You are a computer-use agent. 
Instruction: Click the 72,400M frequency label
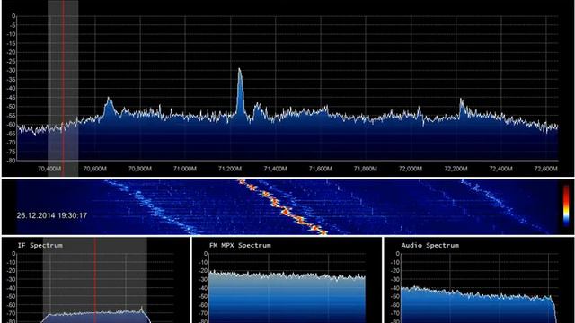tap(501, 169)
